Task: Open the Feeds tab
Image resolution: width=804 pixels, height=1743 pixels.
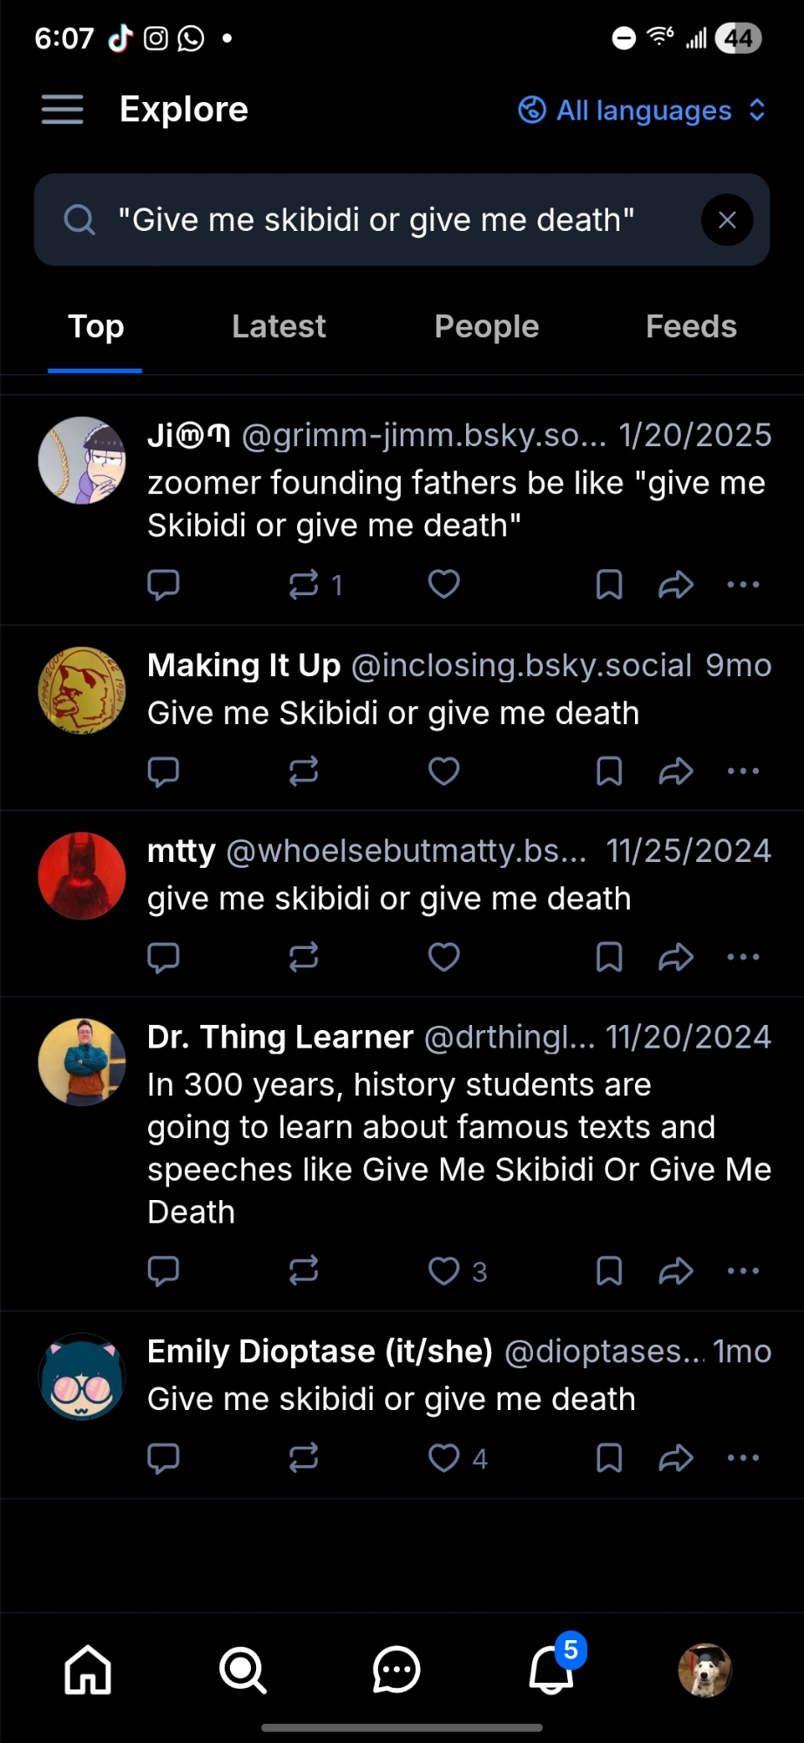Action: 691,327
